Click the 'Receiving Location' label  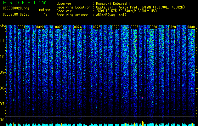[73, 7]
